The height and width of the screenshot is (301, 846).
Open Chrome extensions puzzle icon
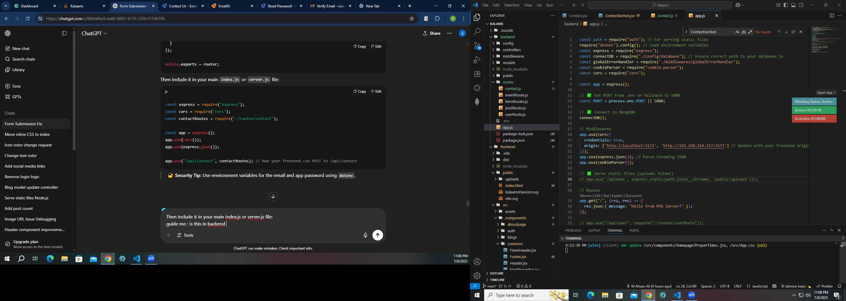coord(437,19)
